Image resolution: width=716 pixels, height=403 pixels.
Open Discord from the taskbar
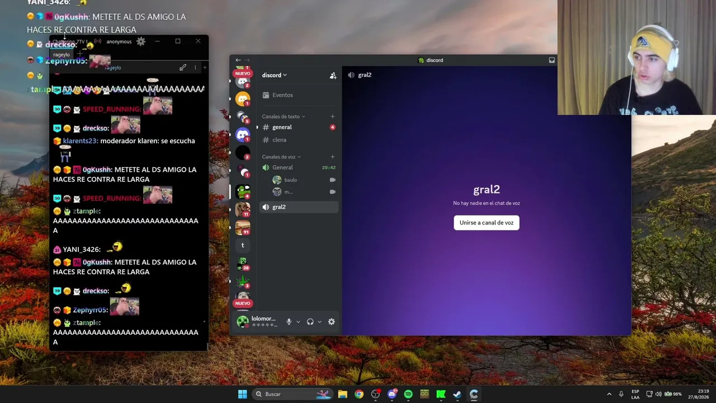[x=392, y=394]
